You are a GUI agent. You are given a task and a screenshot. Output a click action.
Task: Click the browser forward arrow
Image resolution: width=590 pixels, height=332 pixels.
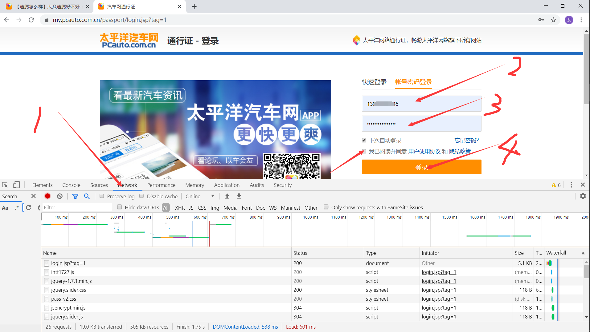[19, 20]
